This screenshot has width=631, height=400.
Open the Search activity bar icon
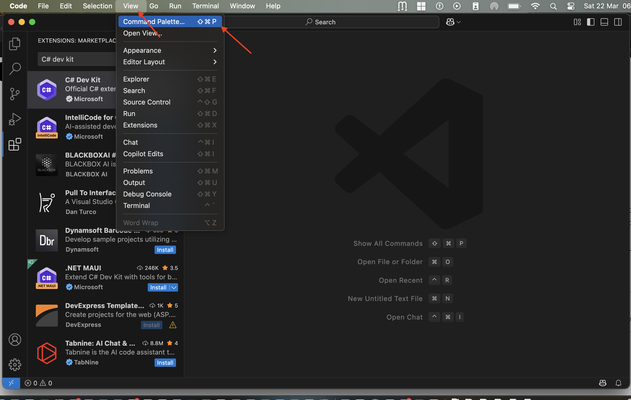[x=15, y=69]
